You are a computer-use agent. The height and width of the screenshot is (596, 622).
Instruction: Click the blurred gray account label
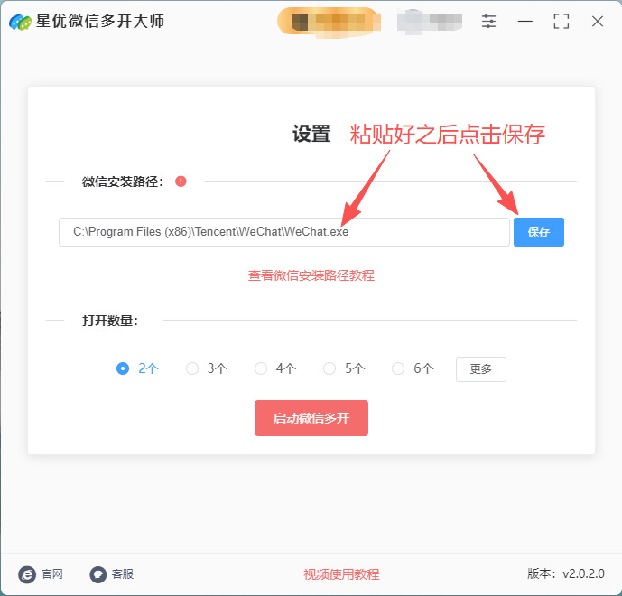pos(430,22)
